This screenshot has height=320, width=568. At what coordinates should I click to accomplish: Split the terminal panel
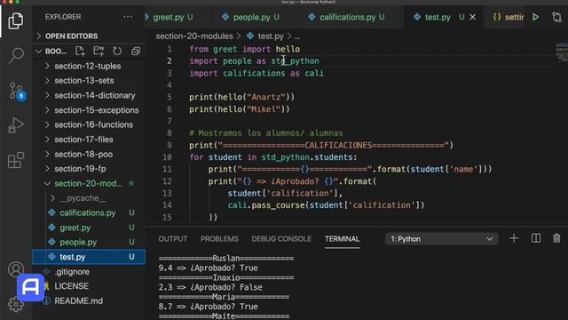[x=536, y=238]
